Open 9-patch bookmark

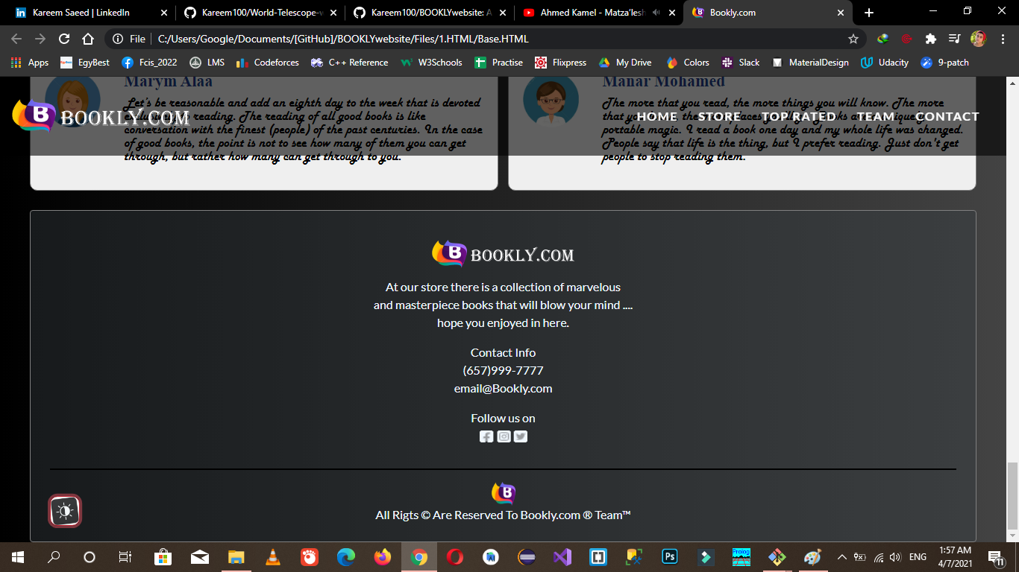tap(945, 63)
